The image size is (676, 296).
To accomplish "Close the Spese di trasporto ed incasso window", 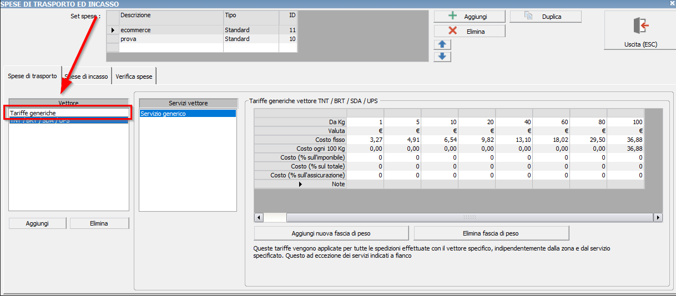I will coord(672,3).
